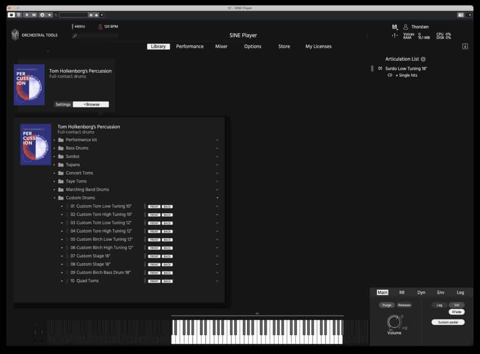This screenshot has width=480, height=354.
Task: Open the Store tab
Action: pyautogui.click(x=284, y=46)
